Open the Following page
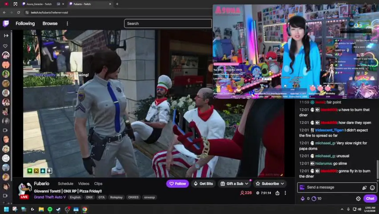Screen dimensions: 379x214 (x=25, y=23)
